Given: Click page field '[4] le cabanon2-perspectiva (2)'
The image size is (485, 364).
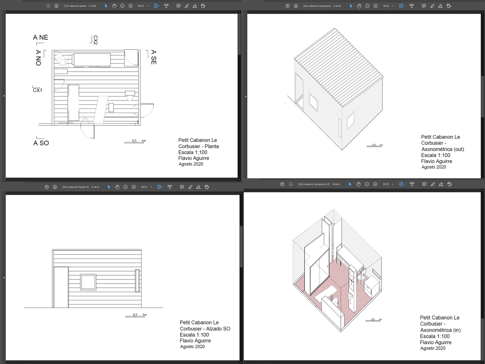Looking at the screenshot, I should (x=314, y=184).
